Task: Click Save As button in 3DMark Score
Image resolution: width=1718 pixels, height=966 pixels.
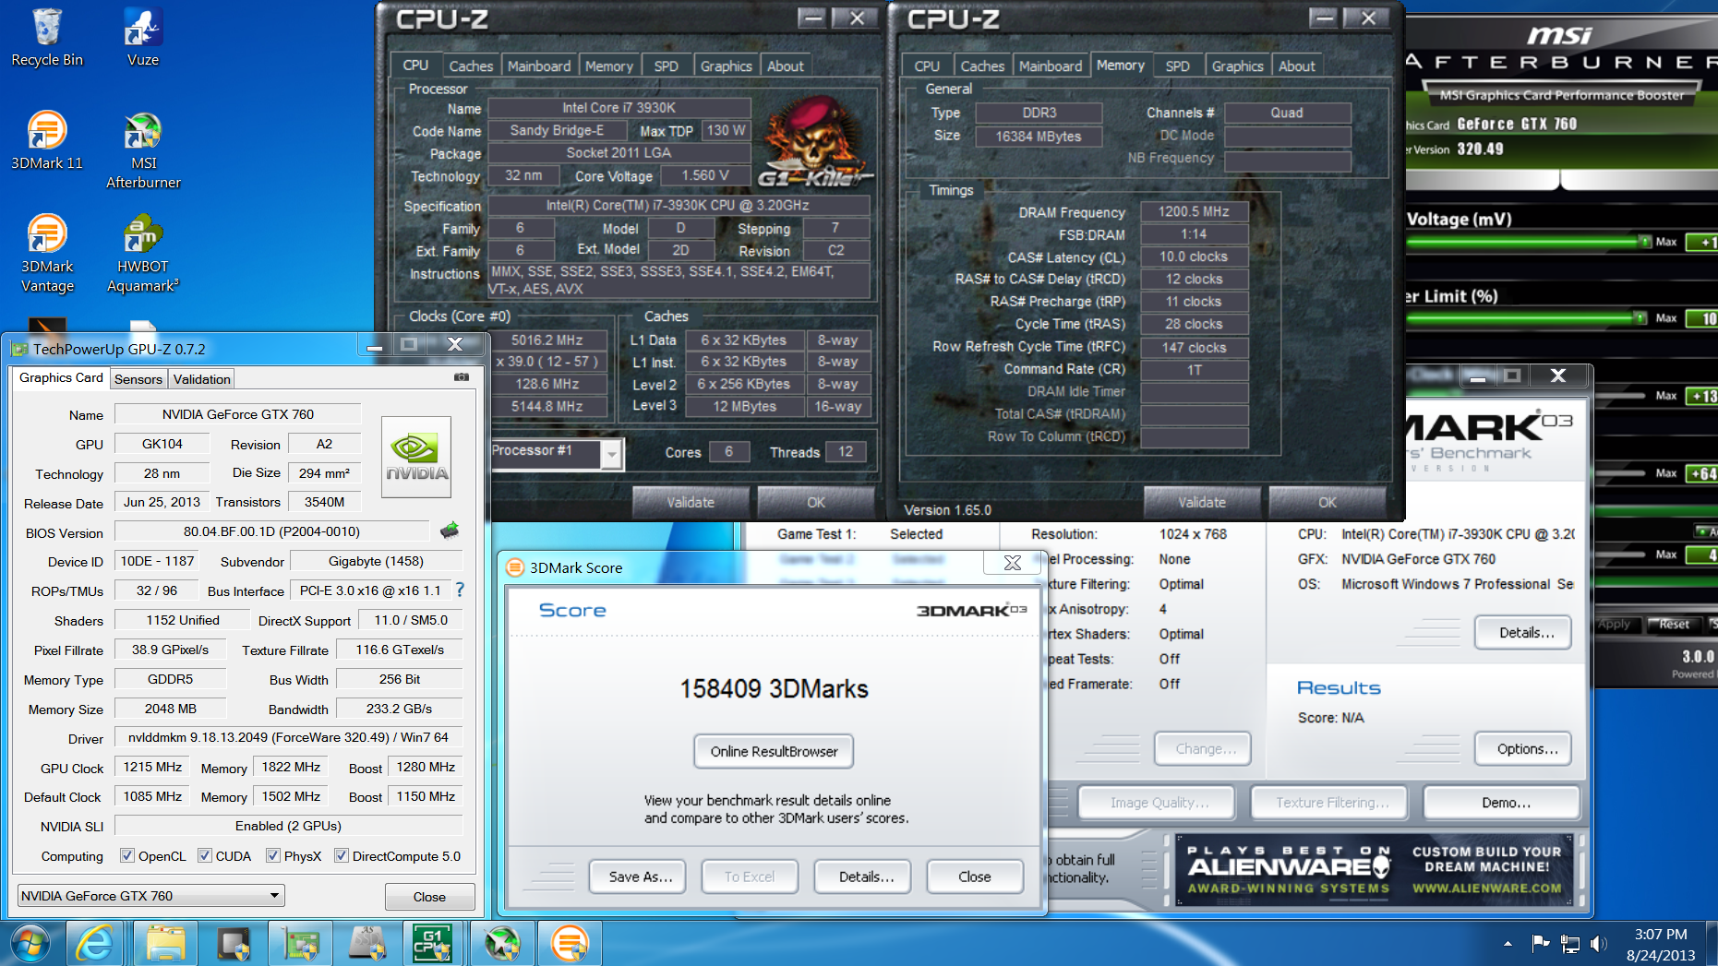Action: (x=640, y=877)
